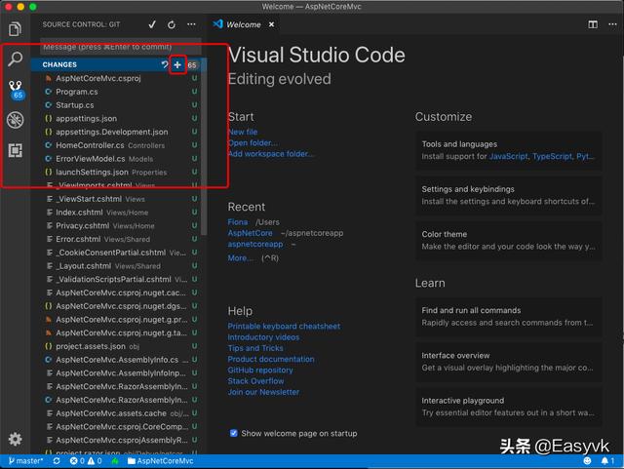Screen dimensions: 624x469
Task: Open recent Fiona folder link
Action: pos(238,221)
